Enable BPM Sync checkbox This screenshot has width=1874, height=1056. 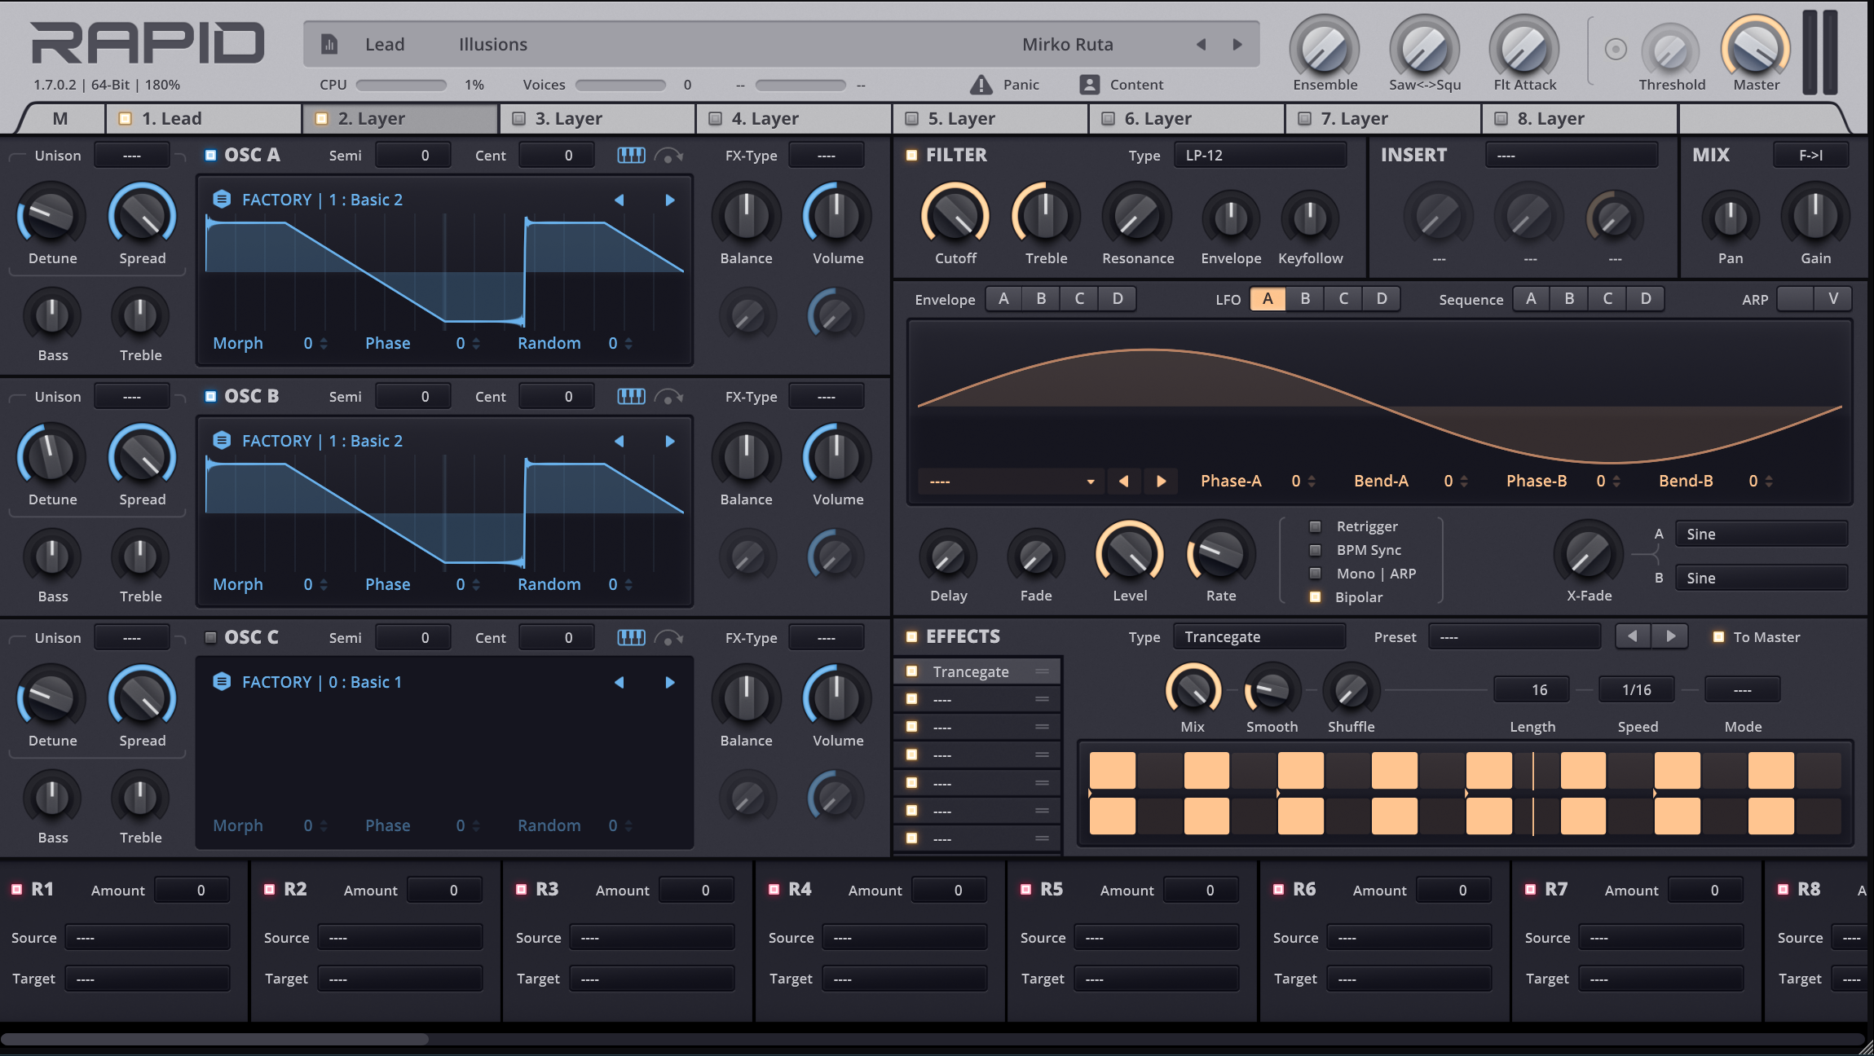pyautogui.click(x=1315, y=550)
